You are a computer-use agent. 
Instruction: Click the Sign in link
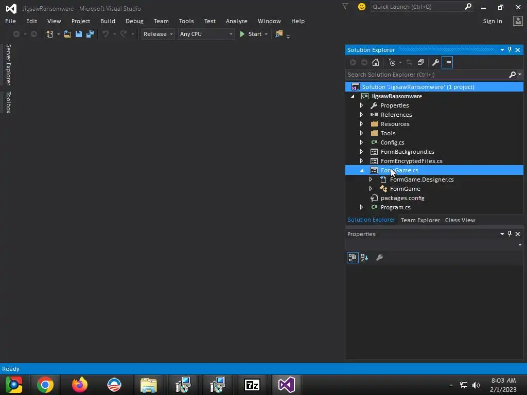coord(493,21)
